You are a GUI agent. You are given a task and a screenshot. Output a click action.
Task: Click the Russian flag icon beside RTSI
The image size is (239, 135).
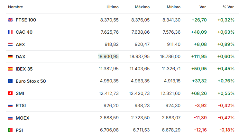point(10,105)
